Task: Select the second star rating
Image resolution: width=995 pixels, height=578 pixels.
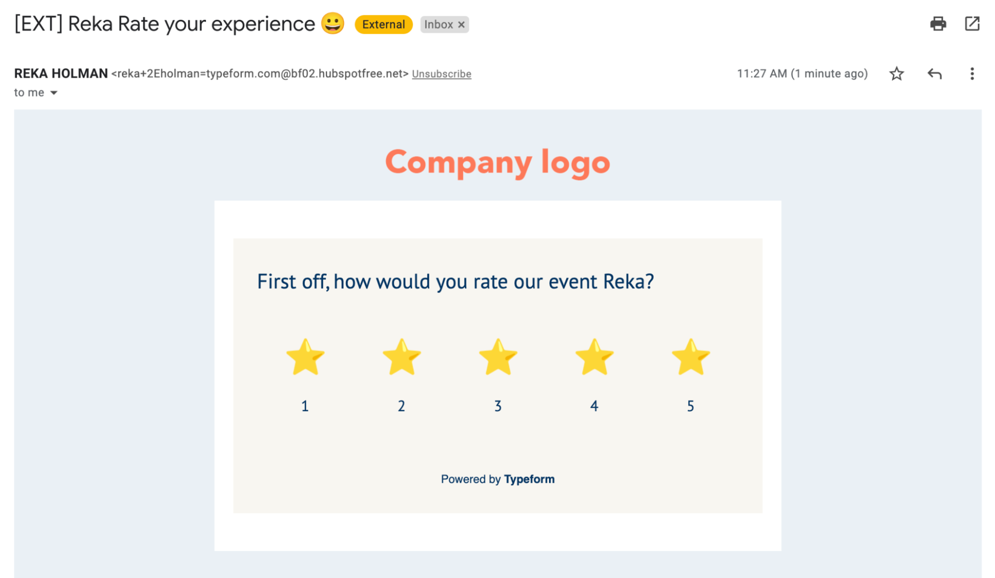Action: pyautogui.click(x=401, y=357)
